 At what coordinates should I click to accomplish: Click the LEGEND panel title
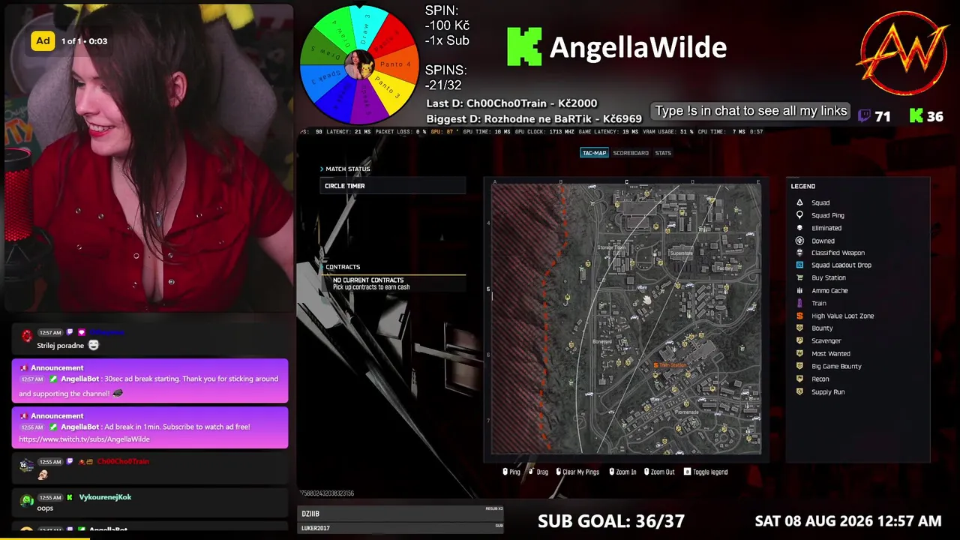[802, 186]
